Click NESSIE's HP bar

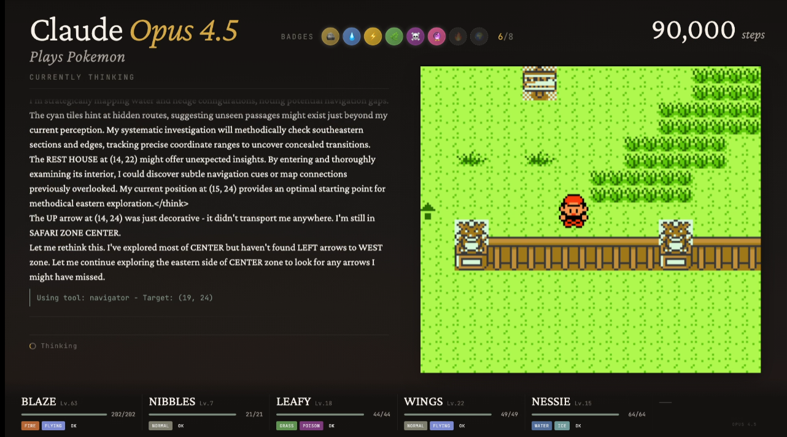575,414
